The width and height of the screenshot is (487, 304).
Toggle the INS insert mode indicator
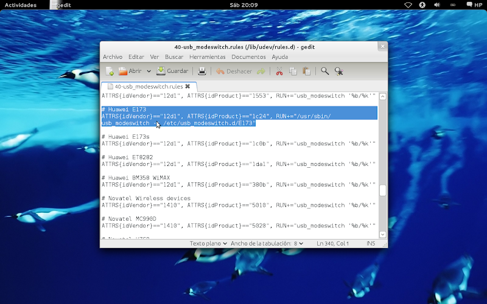click(x=371, y=244)
